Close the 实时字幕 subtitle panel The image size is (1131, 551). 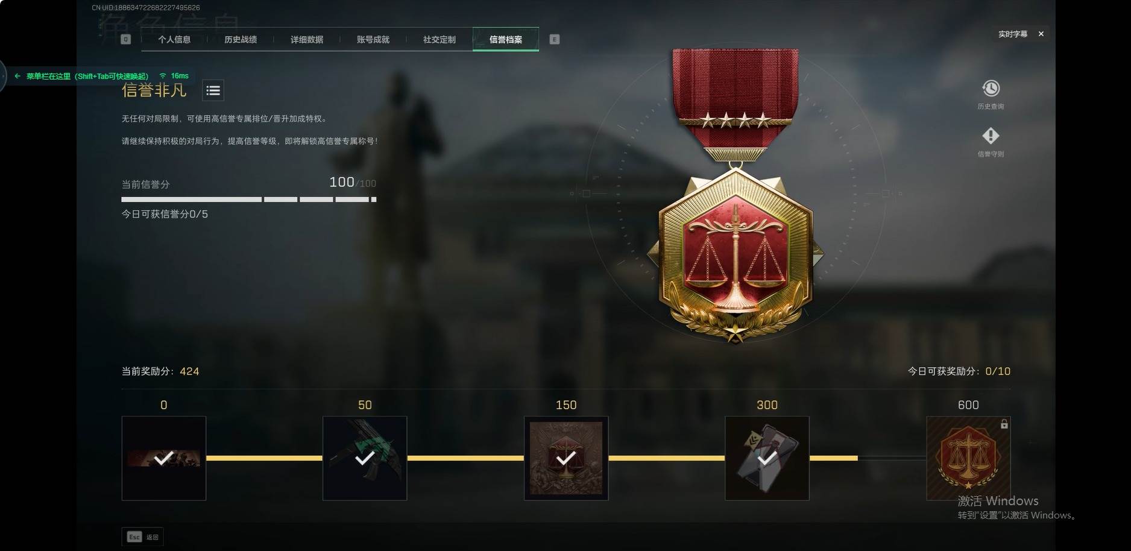1041,34
